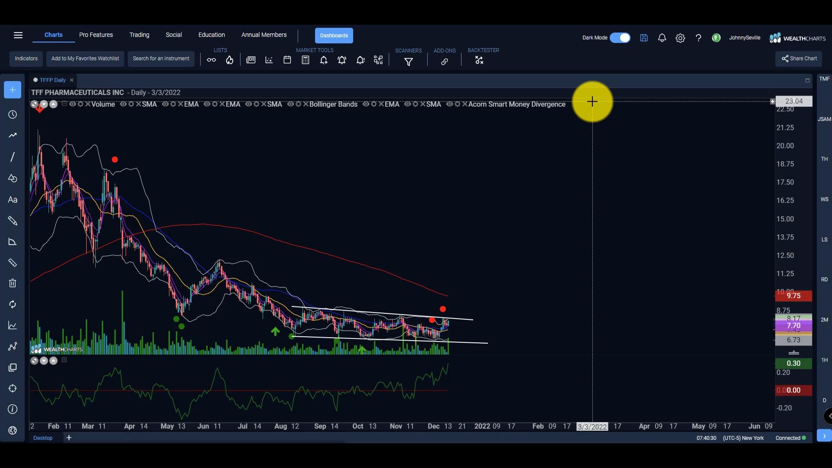Click Share Chart button
This screenshot has width=832, height=468.
[799, 58]
